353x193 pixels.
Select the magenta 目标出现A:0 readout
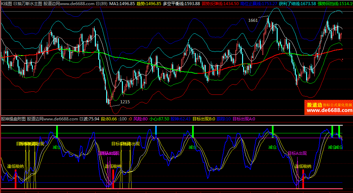point(244,119)
